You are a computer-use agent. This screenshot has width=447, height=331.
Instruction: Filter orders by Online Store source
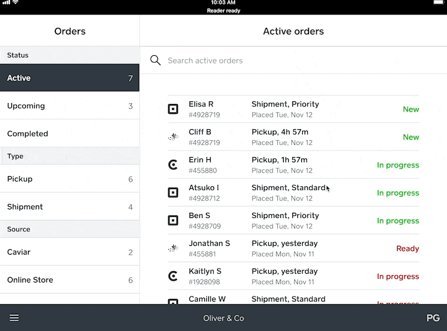click(x=69, y=280)
